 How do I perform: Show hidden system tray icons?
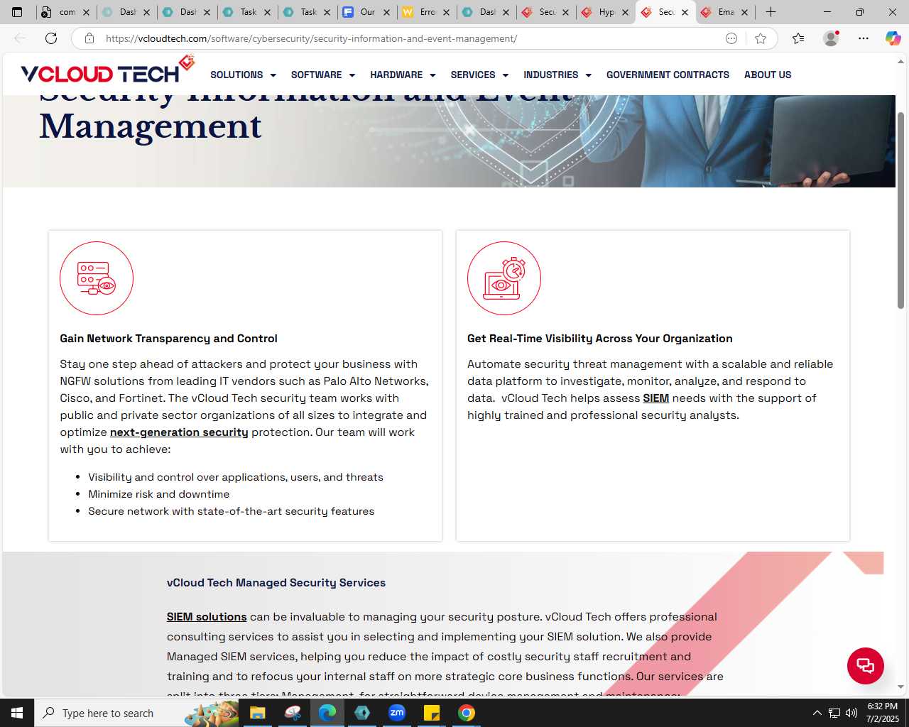click(x=817, y=713)
